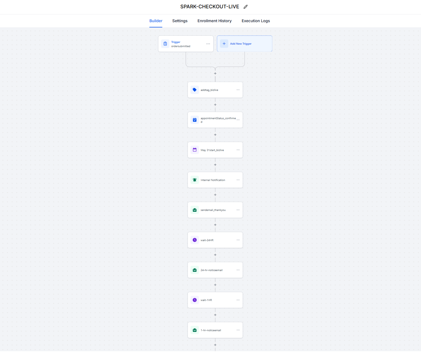Open three-dot menu on Internal Notification step
Image resolution: width=421 pixels, height=352 pixels.
click(238, 180)
